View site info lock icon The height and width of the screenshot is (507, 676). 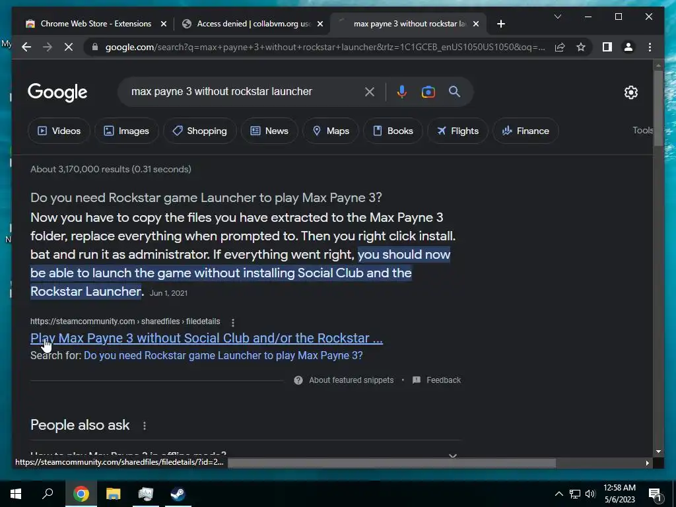point(95,47)
